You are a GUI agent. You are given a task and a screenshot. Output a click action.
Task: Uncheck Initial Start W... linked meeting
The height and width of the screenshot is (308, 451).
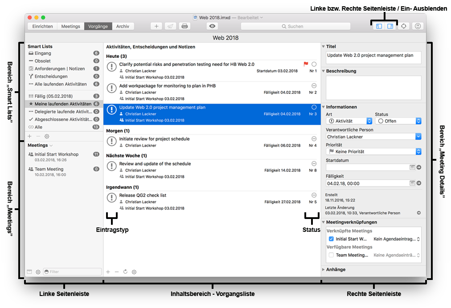tap(332, 239)
